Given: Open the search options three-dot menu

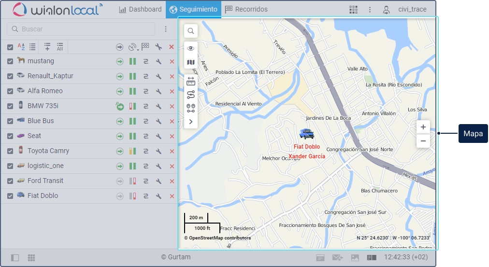Looking at the screenshot, I should 166,29.
